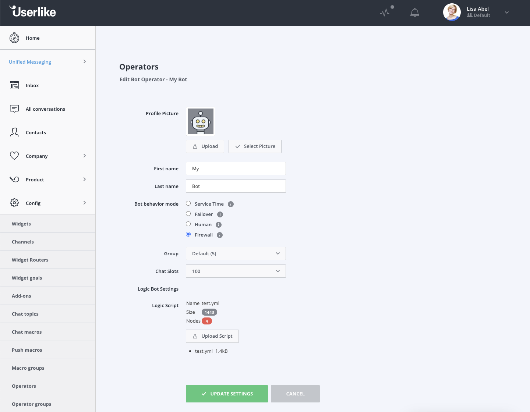The image size is (530, 412).
Task: Expand the Company sidebar section
Action: pyautogui.click(x=48, y=156)
